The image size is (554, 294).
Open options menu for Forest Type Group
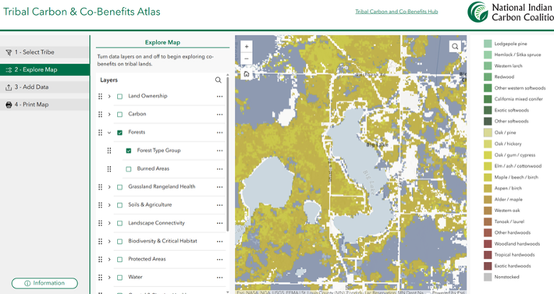pyautogui.click(x=219, y=150)
